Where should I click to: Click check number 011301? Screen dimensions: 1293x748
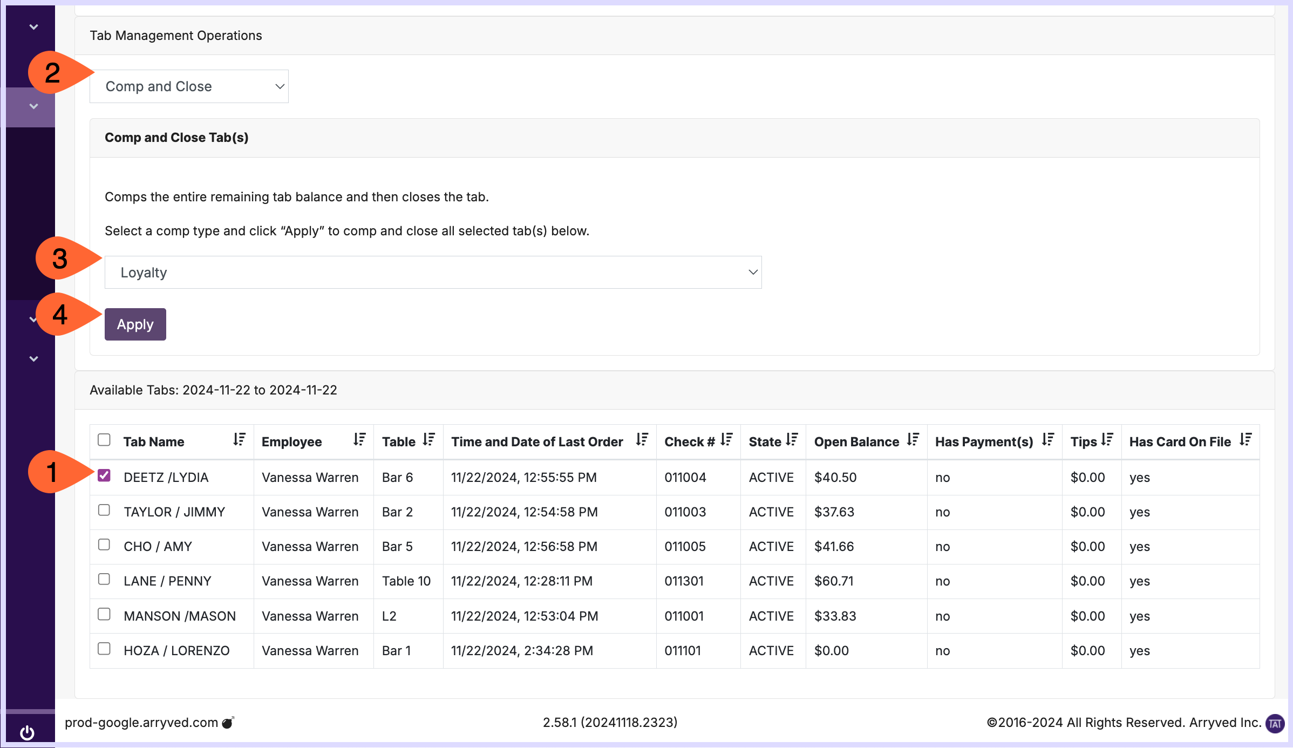[684, 581]
